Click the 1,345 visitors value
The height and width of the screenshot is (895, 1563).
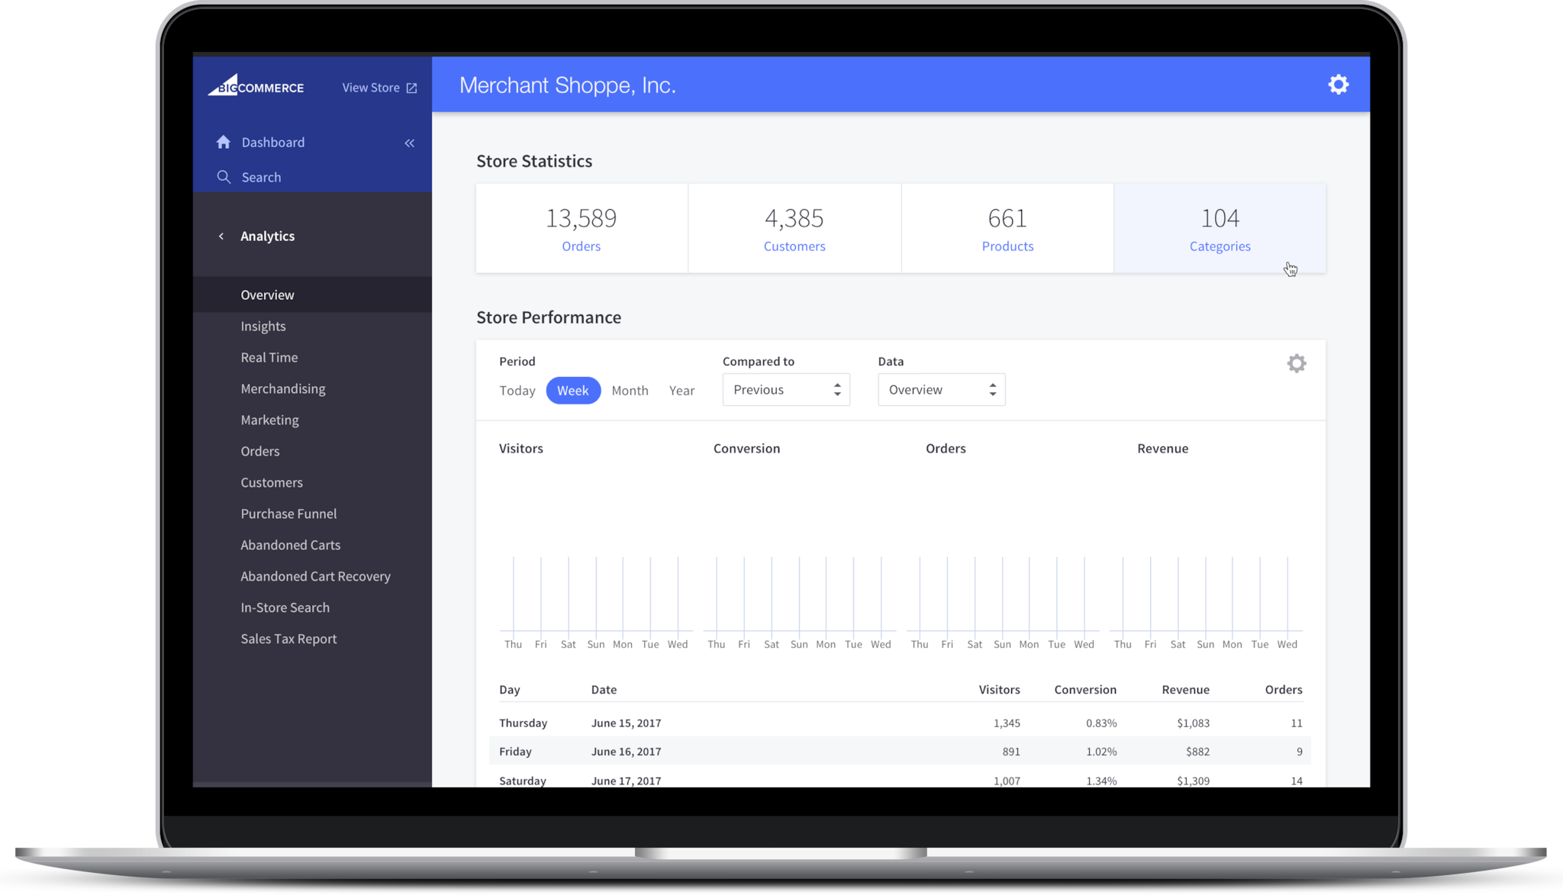pos(1007,723)
